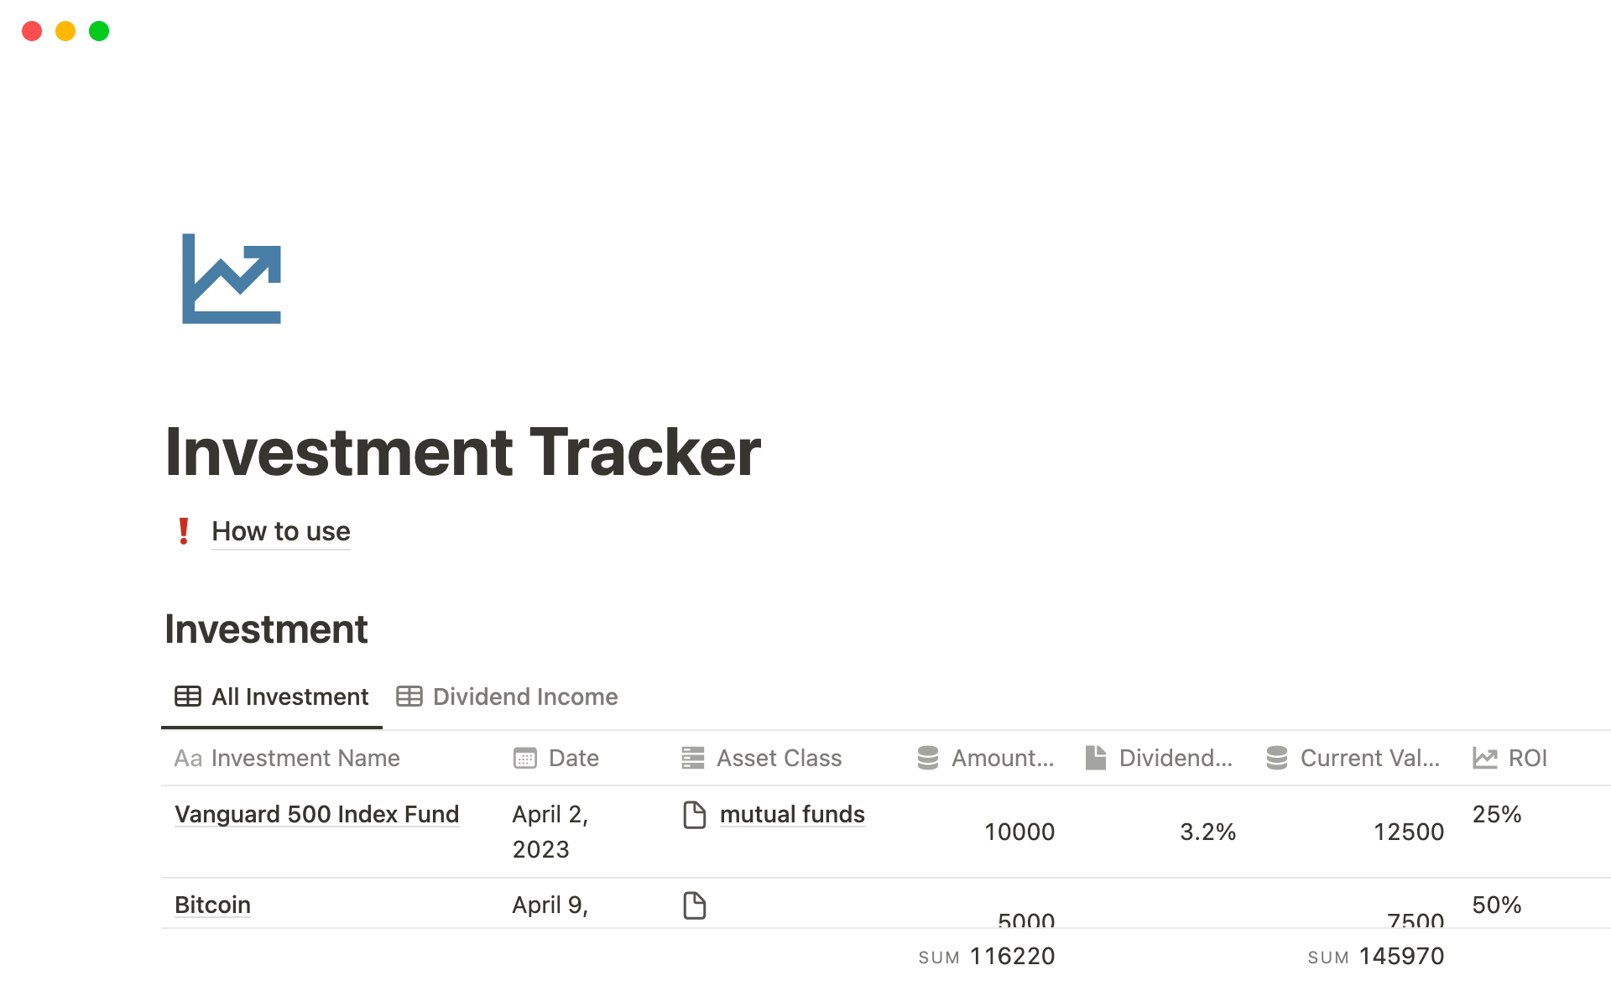Click the macOS green fullscreen button
The height and width of the screenshot is (1007, 1611).
tap(99, 31)
